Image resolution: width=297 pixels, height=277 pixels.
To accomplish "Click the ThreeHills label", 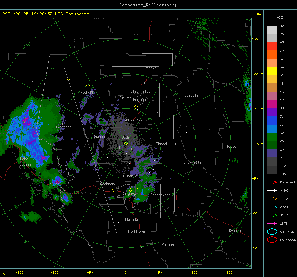I will (166, 144).
